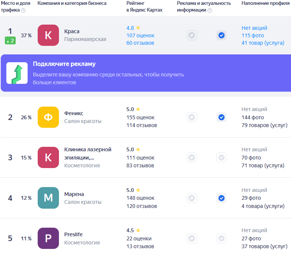Image resolution: width=291 pixels, height=256 pixels.
Task: Open Марена company avatar
Action: coord(48,198)
